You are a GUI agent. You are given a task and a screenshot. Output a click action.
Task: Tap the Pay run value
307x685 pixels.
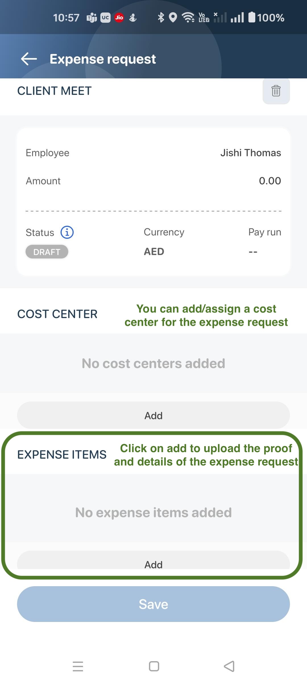coord(253,252)
